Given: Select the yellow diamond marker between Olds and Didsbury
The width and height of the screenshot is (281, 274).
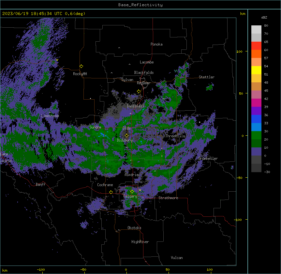Looking at the screenshot, I should point(127,135).
